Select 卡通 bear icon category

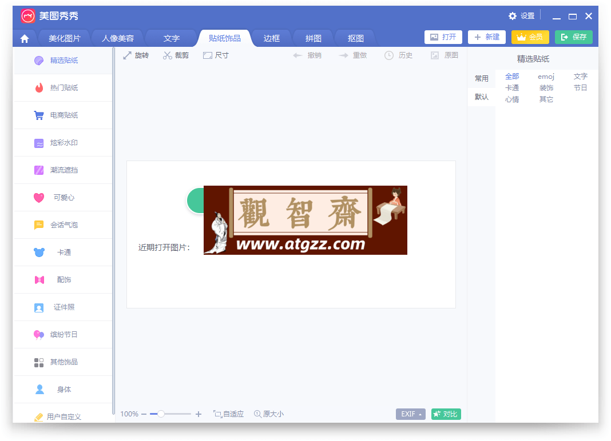(39, 252)
